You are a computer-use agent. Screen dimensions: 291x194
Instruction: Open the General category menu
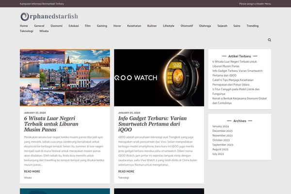coord(39,26)
